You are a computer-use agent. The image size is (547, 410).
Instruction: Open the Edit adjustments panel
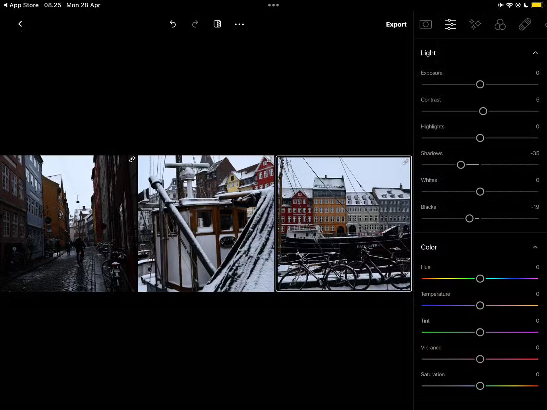tap(450, 24)
